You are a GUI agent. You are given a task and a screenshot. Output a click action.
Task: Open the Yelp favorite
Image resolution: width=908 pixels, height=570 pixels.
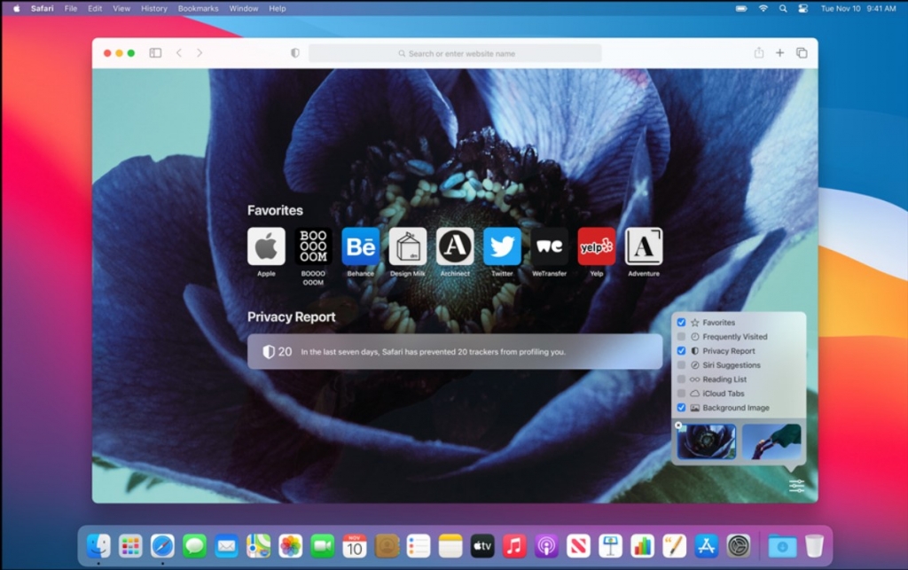[597, 247]
